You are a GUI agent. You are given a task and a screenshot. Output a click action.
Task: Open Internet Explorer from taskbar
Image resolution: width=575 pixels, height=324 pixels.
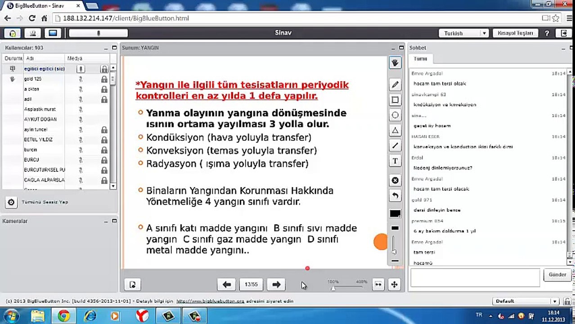(x=90, y=316)
